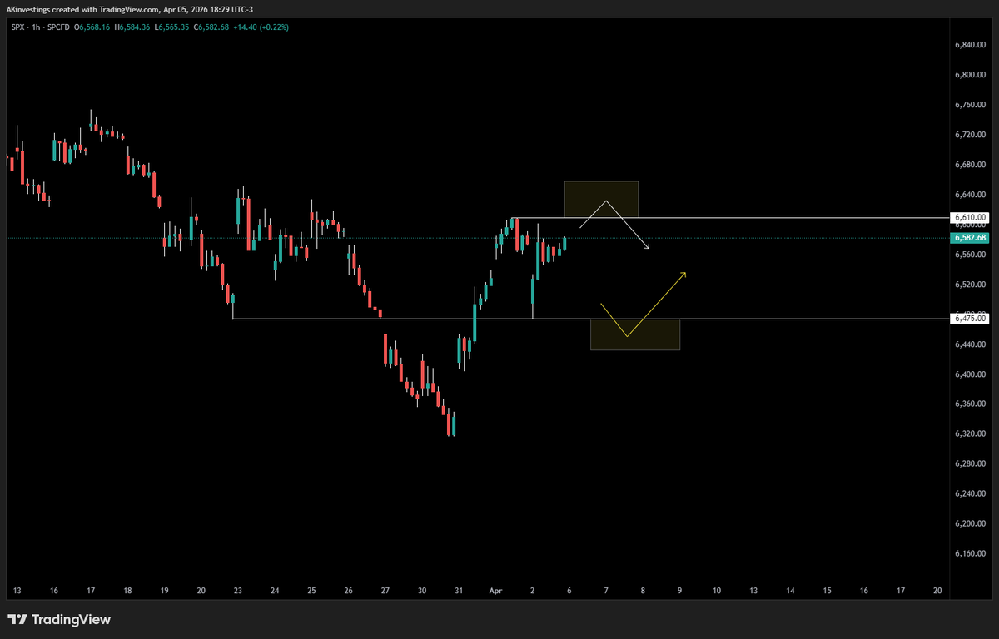Click the Apr label on time axis

pos(495,591)
